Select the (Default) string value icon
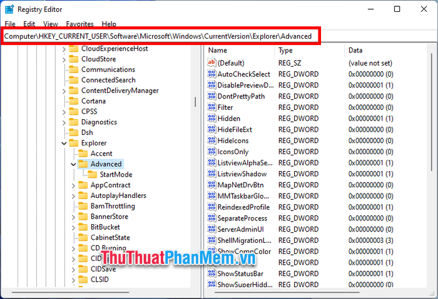This screenshot has width=438, height=299. coord(211,62)
